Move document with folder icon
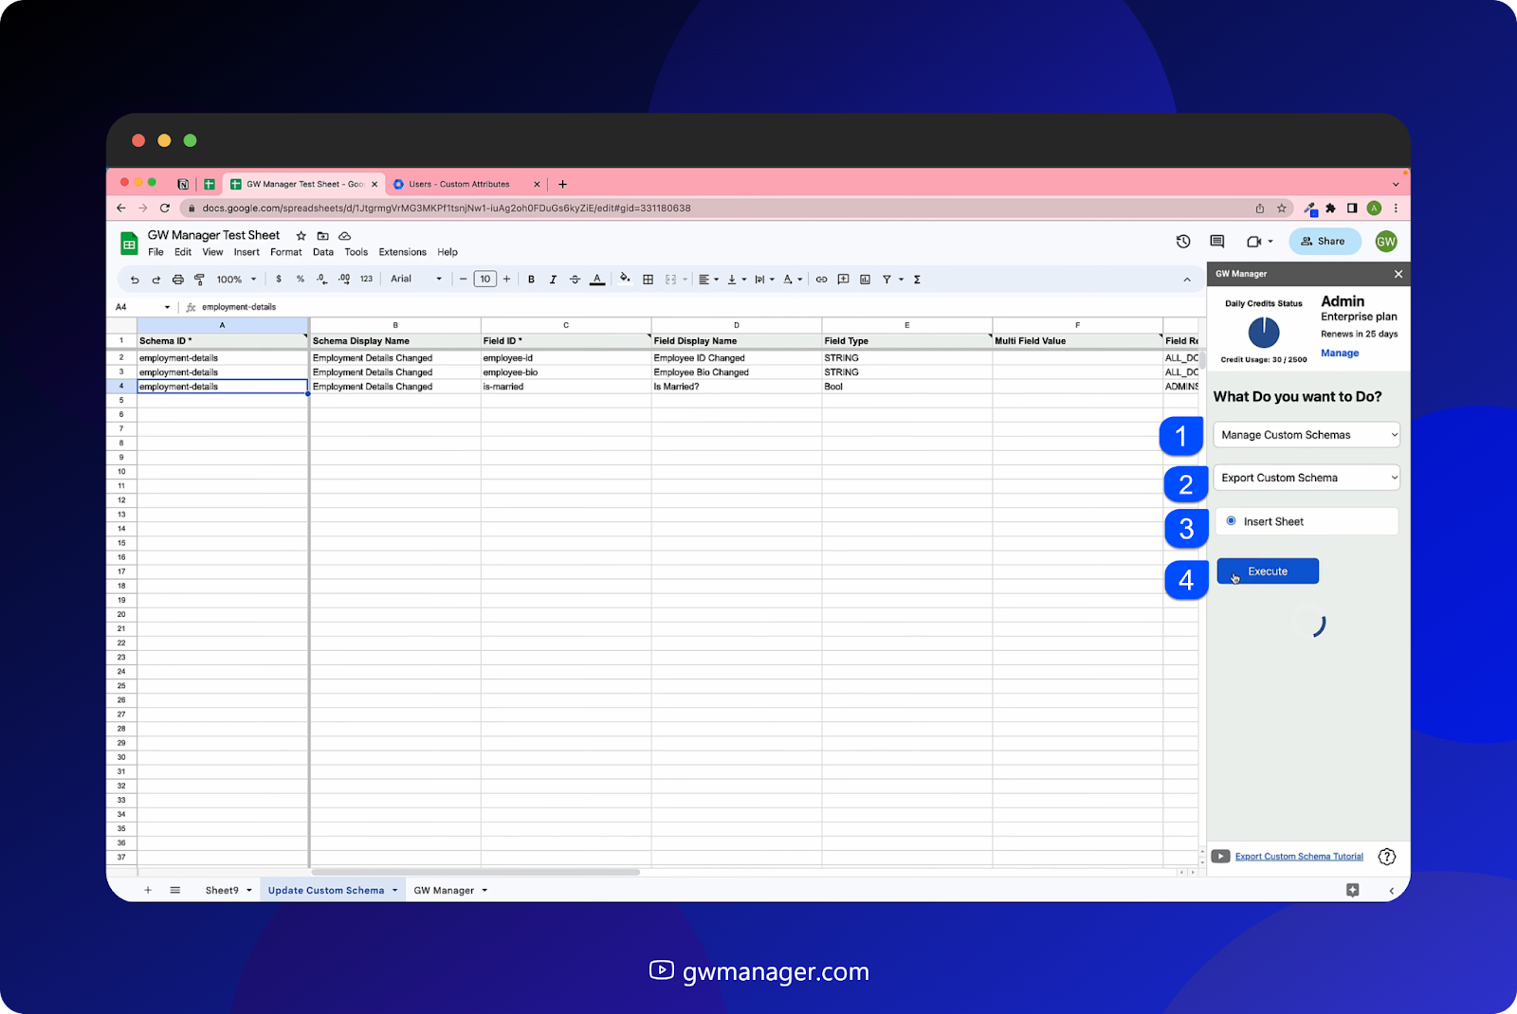The width and height of the screenshot is (1517, 1014). (x=322, y=236)
